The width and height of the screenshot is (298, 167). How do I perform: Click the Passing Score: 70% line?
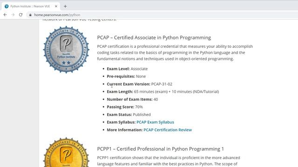125,107
